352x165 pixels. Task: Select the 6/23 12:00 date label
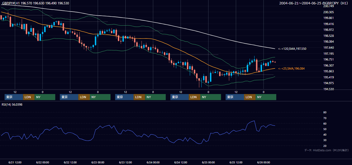tap(125, 163)
